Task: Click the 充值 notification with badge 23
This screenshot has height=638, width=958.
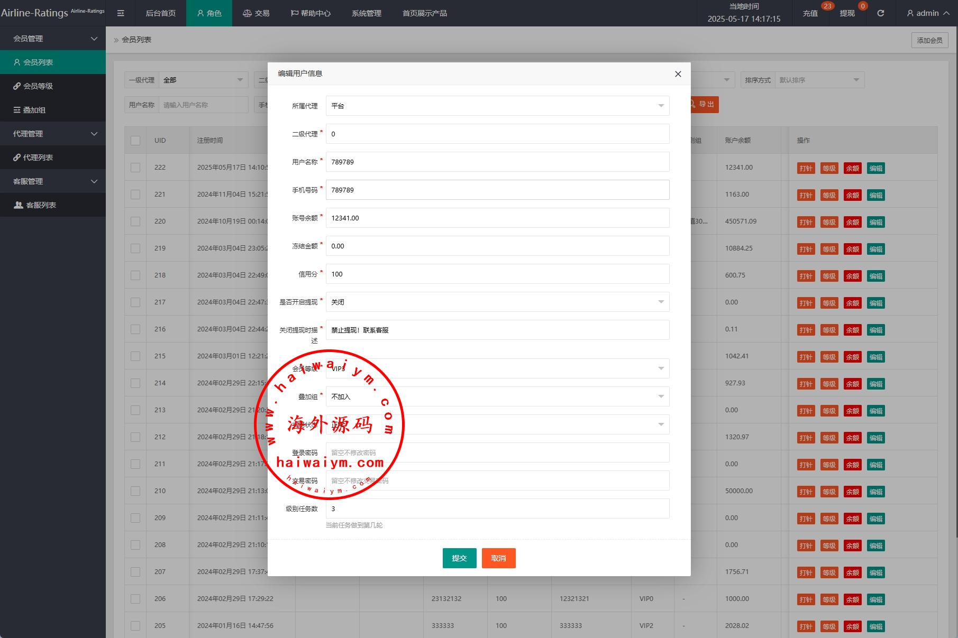Action: (810, 13)
